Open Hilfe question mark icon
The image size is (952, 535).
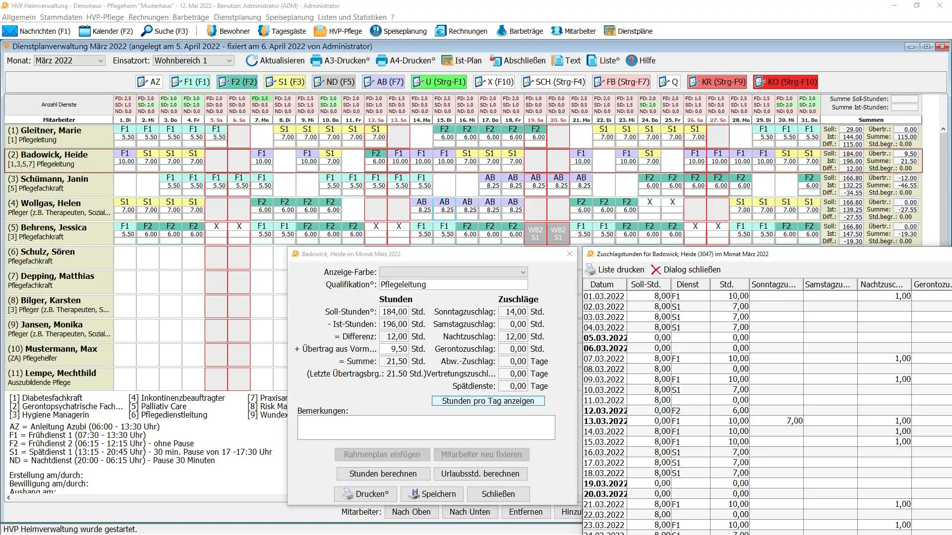631,60
